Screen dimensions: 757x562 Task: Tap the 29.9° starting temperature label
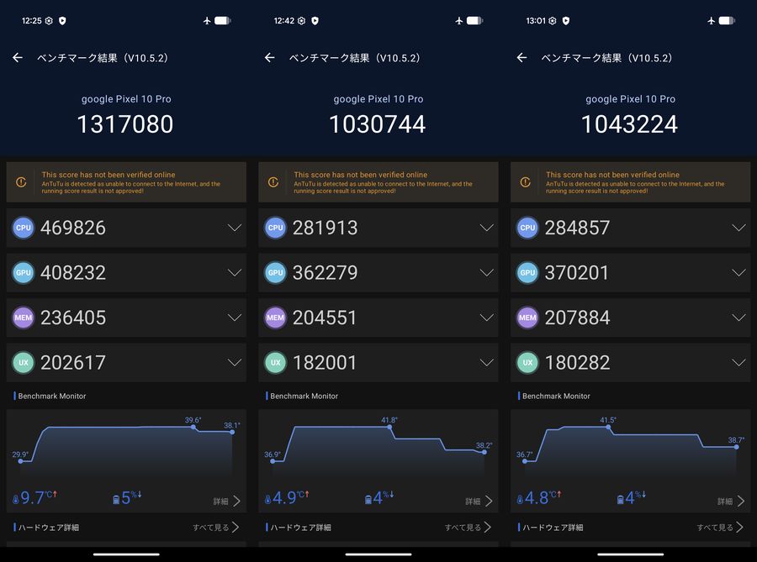pos(20,454)
